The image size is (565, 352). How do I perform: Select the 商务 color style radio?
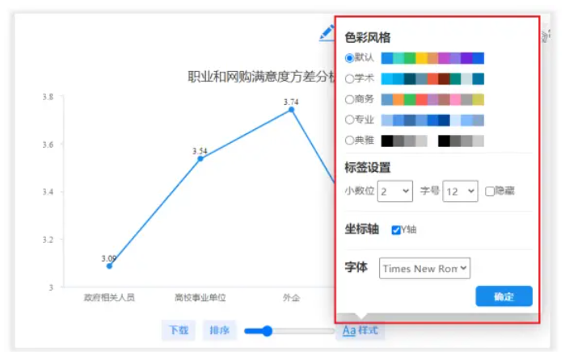click(x=349, y=100)
